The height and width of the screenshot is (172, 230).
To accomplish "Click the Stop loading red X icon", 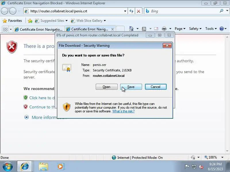I will 138,11.
